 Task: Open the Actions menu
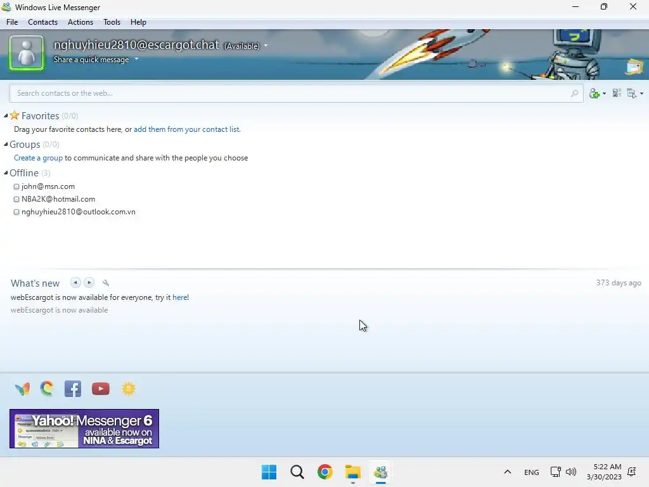coord(80,22)
